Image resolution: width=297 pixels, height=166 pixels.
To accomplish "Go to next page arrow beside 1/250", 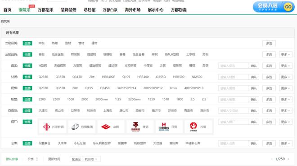I will point(288,159).
